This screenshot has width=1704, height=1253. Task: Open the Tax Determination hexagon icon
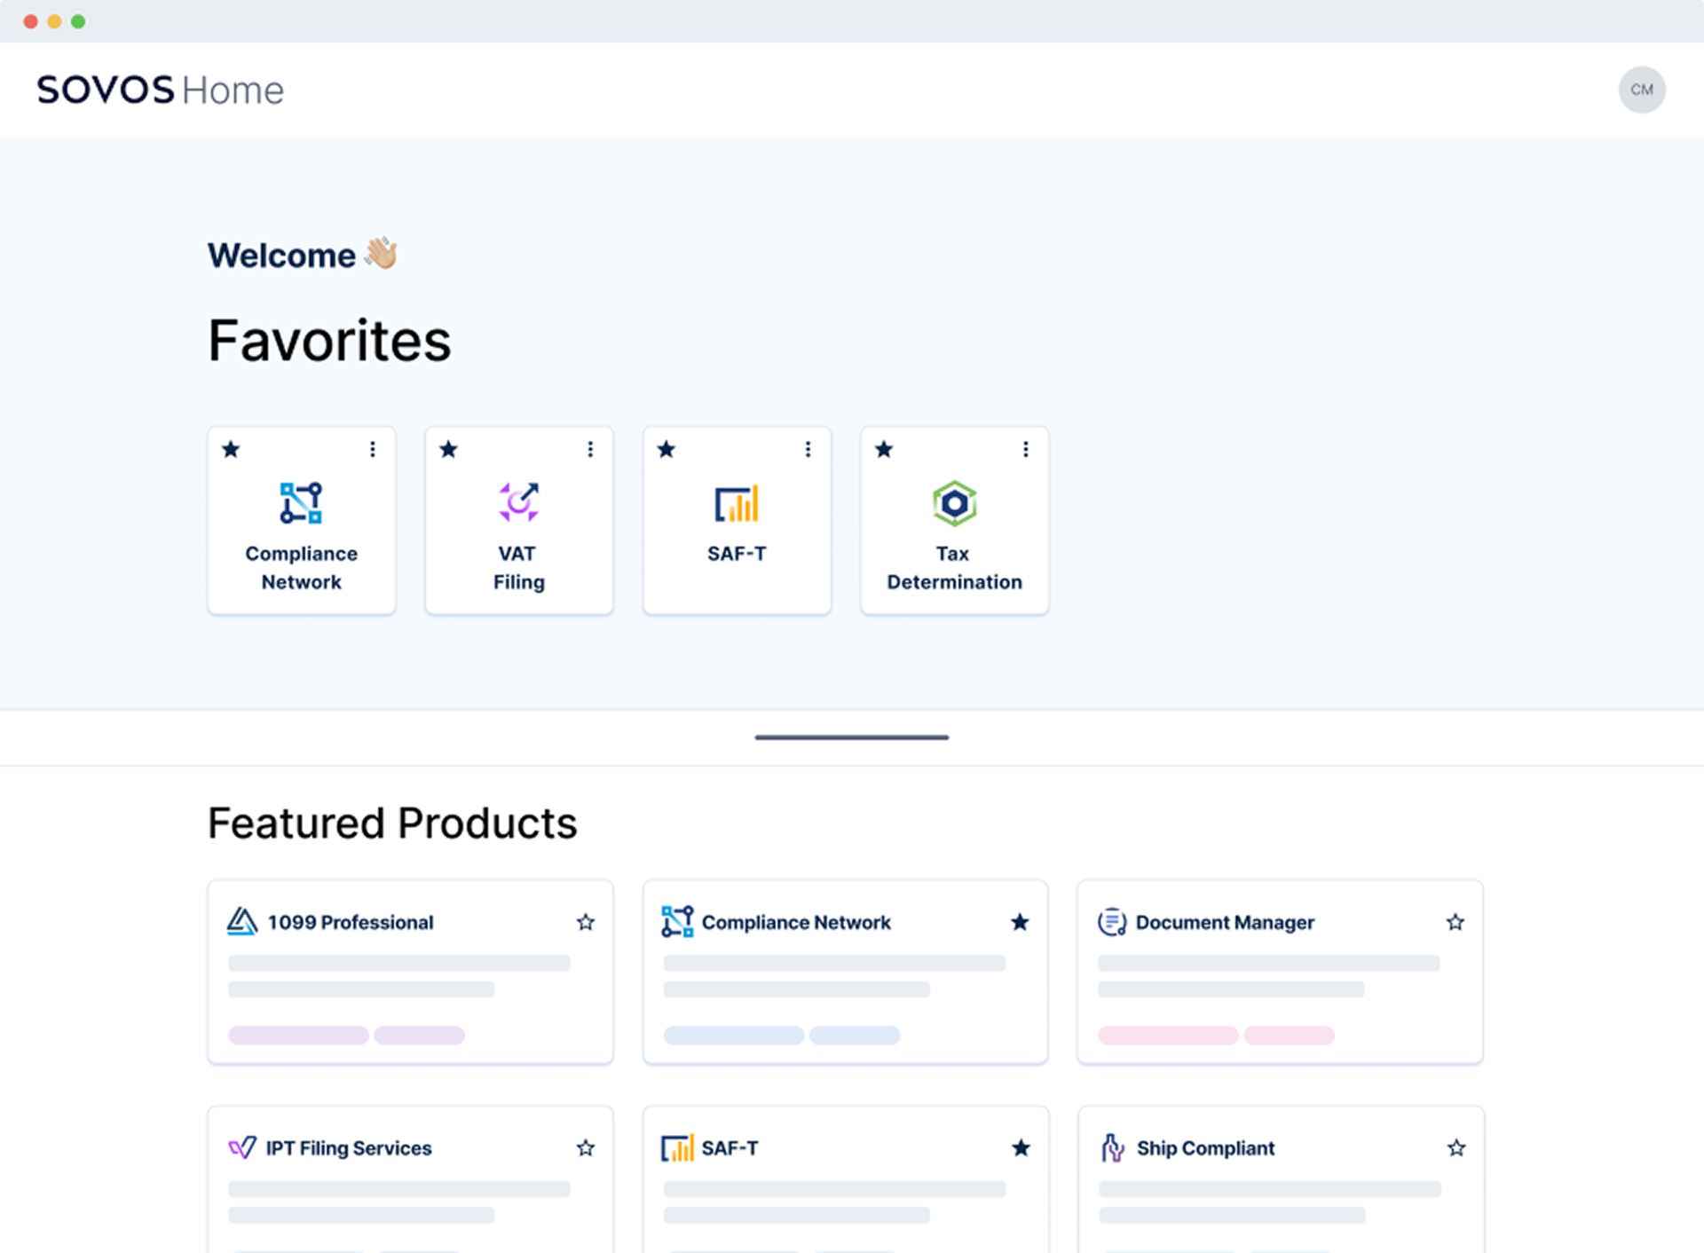point(954,503)
